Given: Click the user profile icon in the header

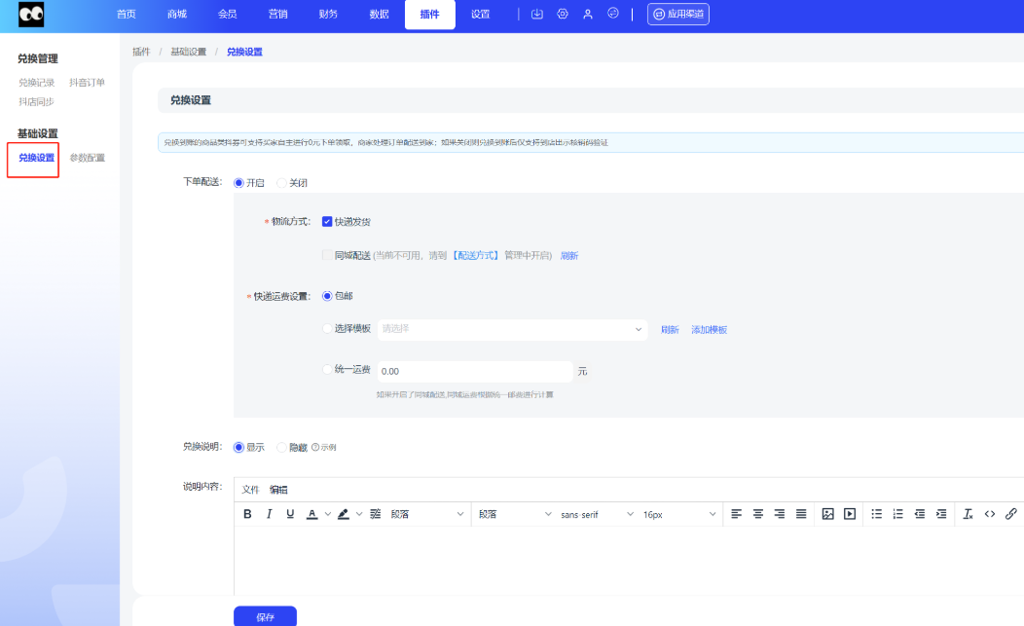Looking at the screenshot, I should point(588,15).
